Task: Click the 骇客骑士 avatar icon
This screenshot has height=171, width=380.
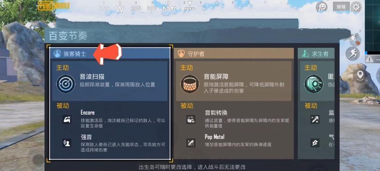Action: coord(57,53)
